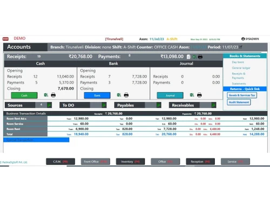The height and width of the screenshot is (202, 270).
Task: Switch to the Front Office module tab
Action: [96, 162]
